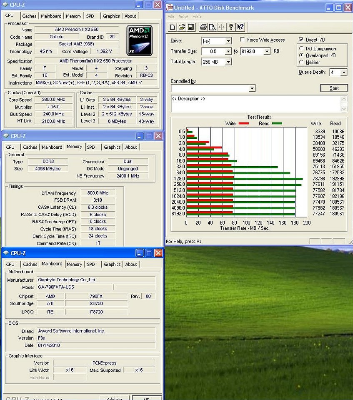Click the BIOS date '01/14/2010'

coord(96,345)
